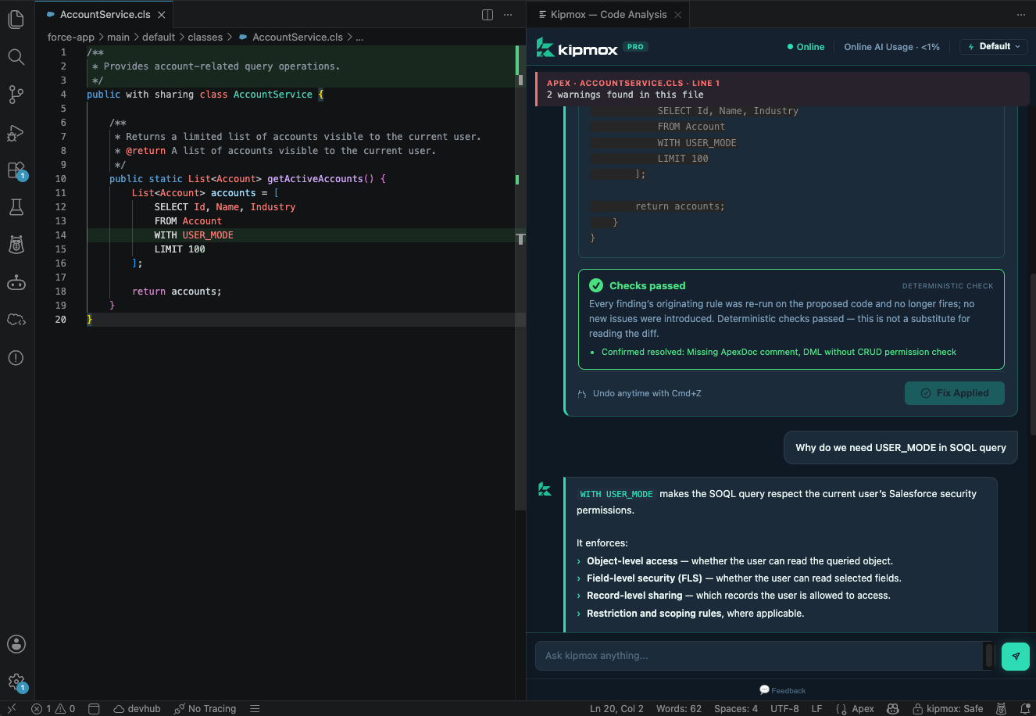The height and width of the screenshot is (716, 1036).
Task: Close the AccountService.cls tab
Action: click(x=162, y=15)
